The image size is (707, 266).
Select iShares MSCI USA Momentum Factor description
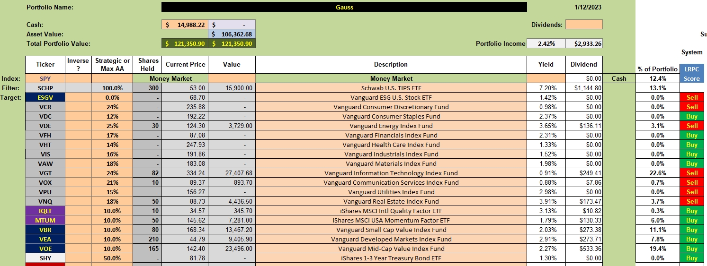pos(391,220)
